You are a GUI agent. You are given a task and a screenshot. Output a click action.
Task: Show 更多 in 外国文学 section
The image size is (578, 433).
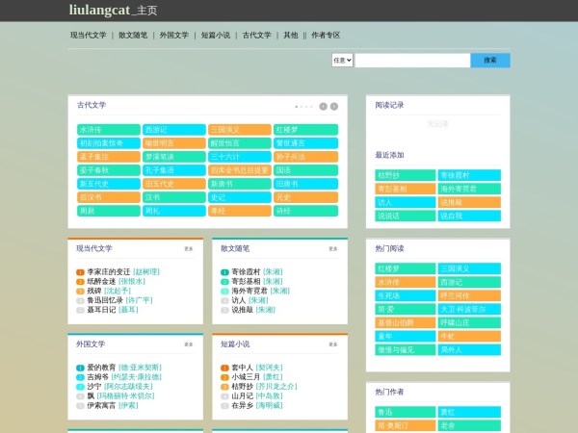click(189, 344)
